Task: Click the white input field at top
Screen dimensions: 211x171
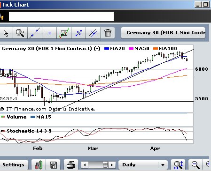Action: (61, 16)
